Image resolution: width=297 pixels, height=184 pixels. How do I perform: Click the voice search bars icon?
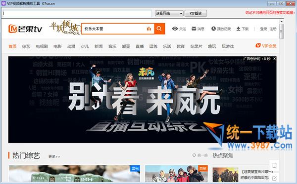click(149, 29)
